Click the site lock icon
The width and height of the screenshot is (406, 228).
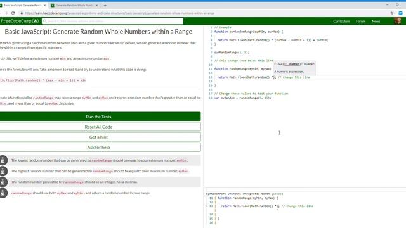pos(22,13)
